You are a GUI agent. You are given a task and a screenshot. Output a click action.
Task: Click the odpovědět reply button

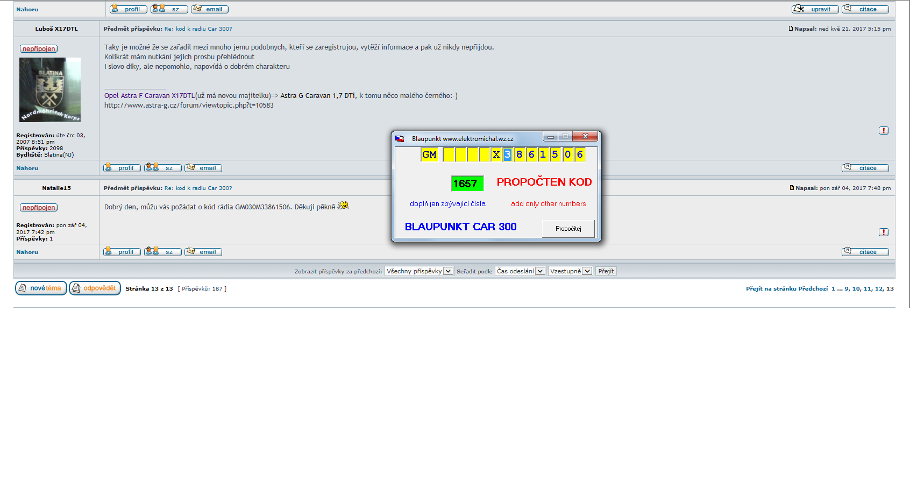(95, 288)
